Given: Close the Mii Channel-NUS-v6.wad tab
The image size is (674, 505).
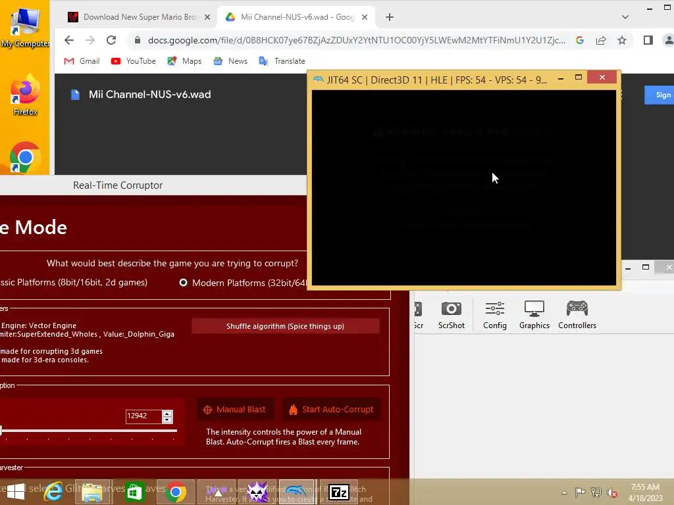Looking at the screenshot, I should point(365,17).
